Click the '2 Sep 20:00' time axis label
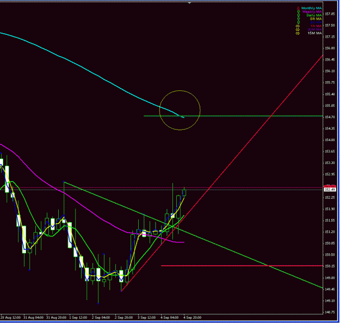Image resolution: width=340 pixels, height=323 pixels. (x=124, y=318)
